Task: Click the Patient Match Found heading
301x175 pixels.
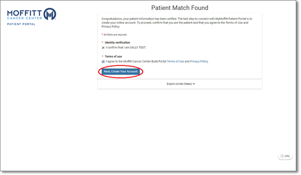Action: point(179,8)
